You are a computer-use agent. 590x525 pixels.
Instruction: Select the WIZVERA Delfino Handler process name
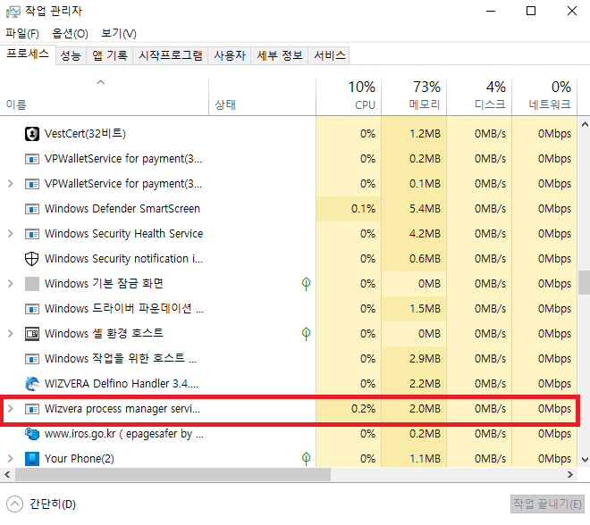click(x=122, y=384)
